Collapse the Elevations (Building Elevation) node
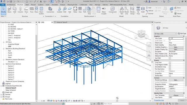The image size is (187, 105). (x=4, y=49)
